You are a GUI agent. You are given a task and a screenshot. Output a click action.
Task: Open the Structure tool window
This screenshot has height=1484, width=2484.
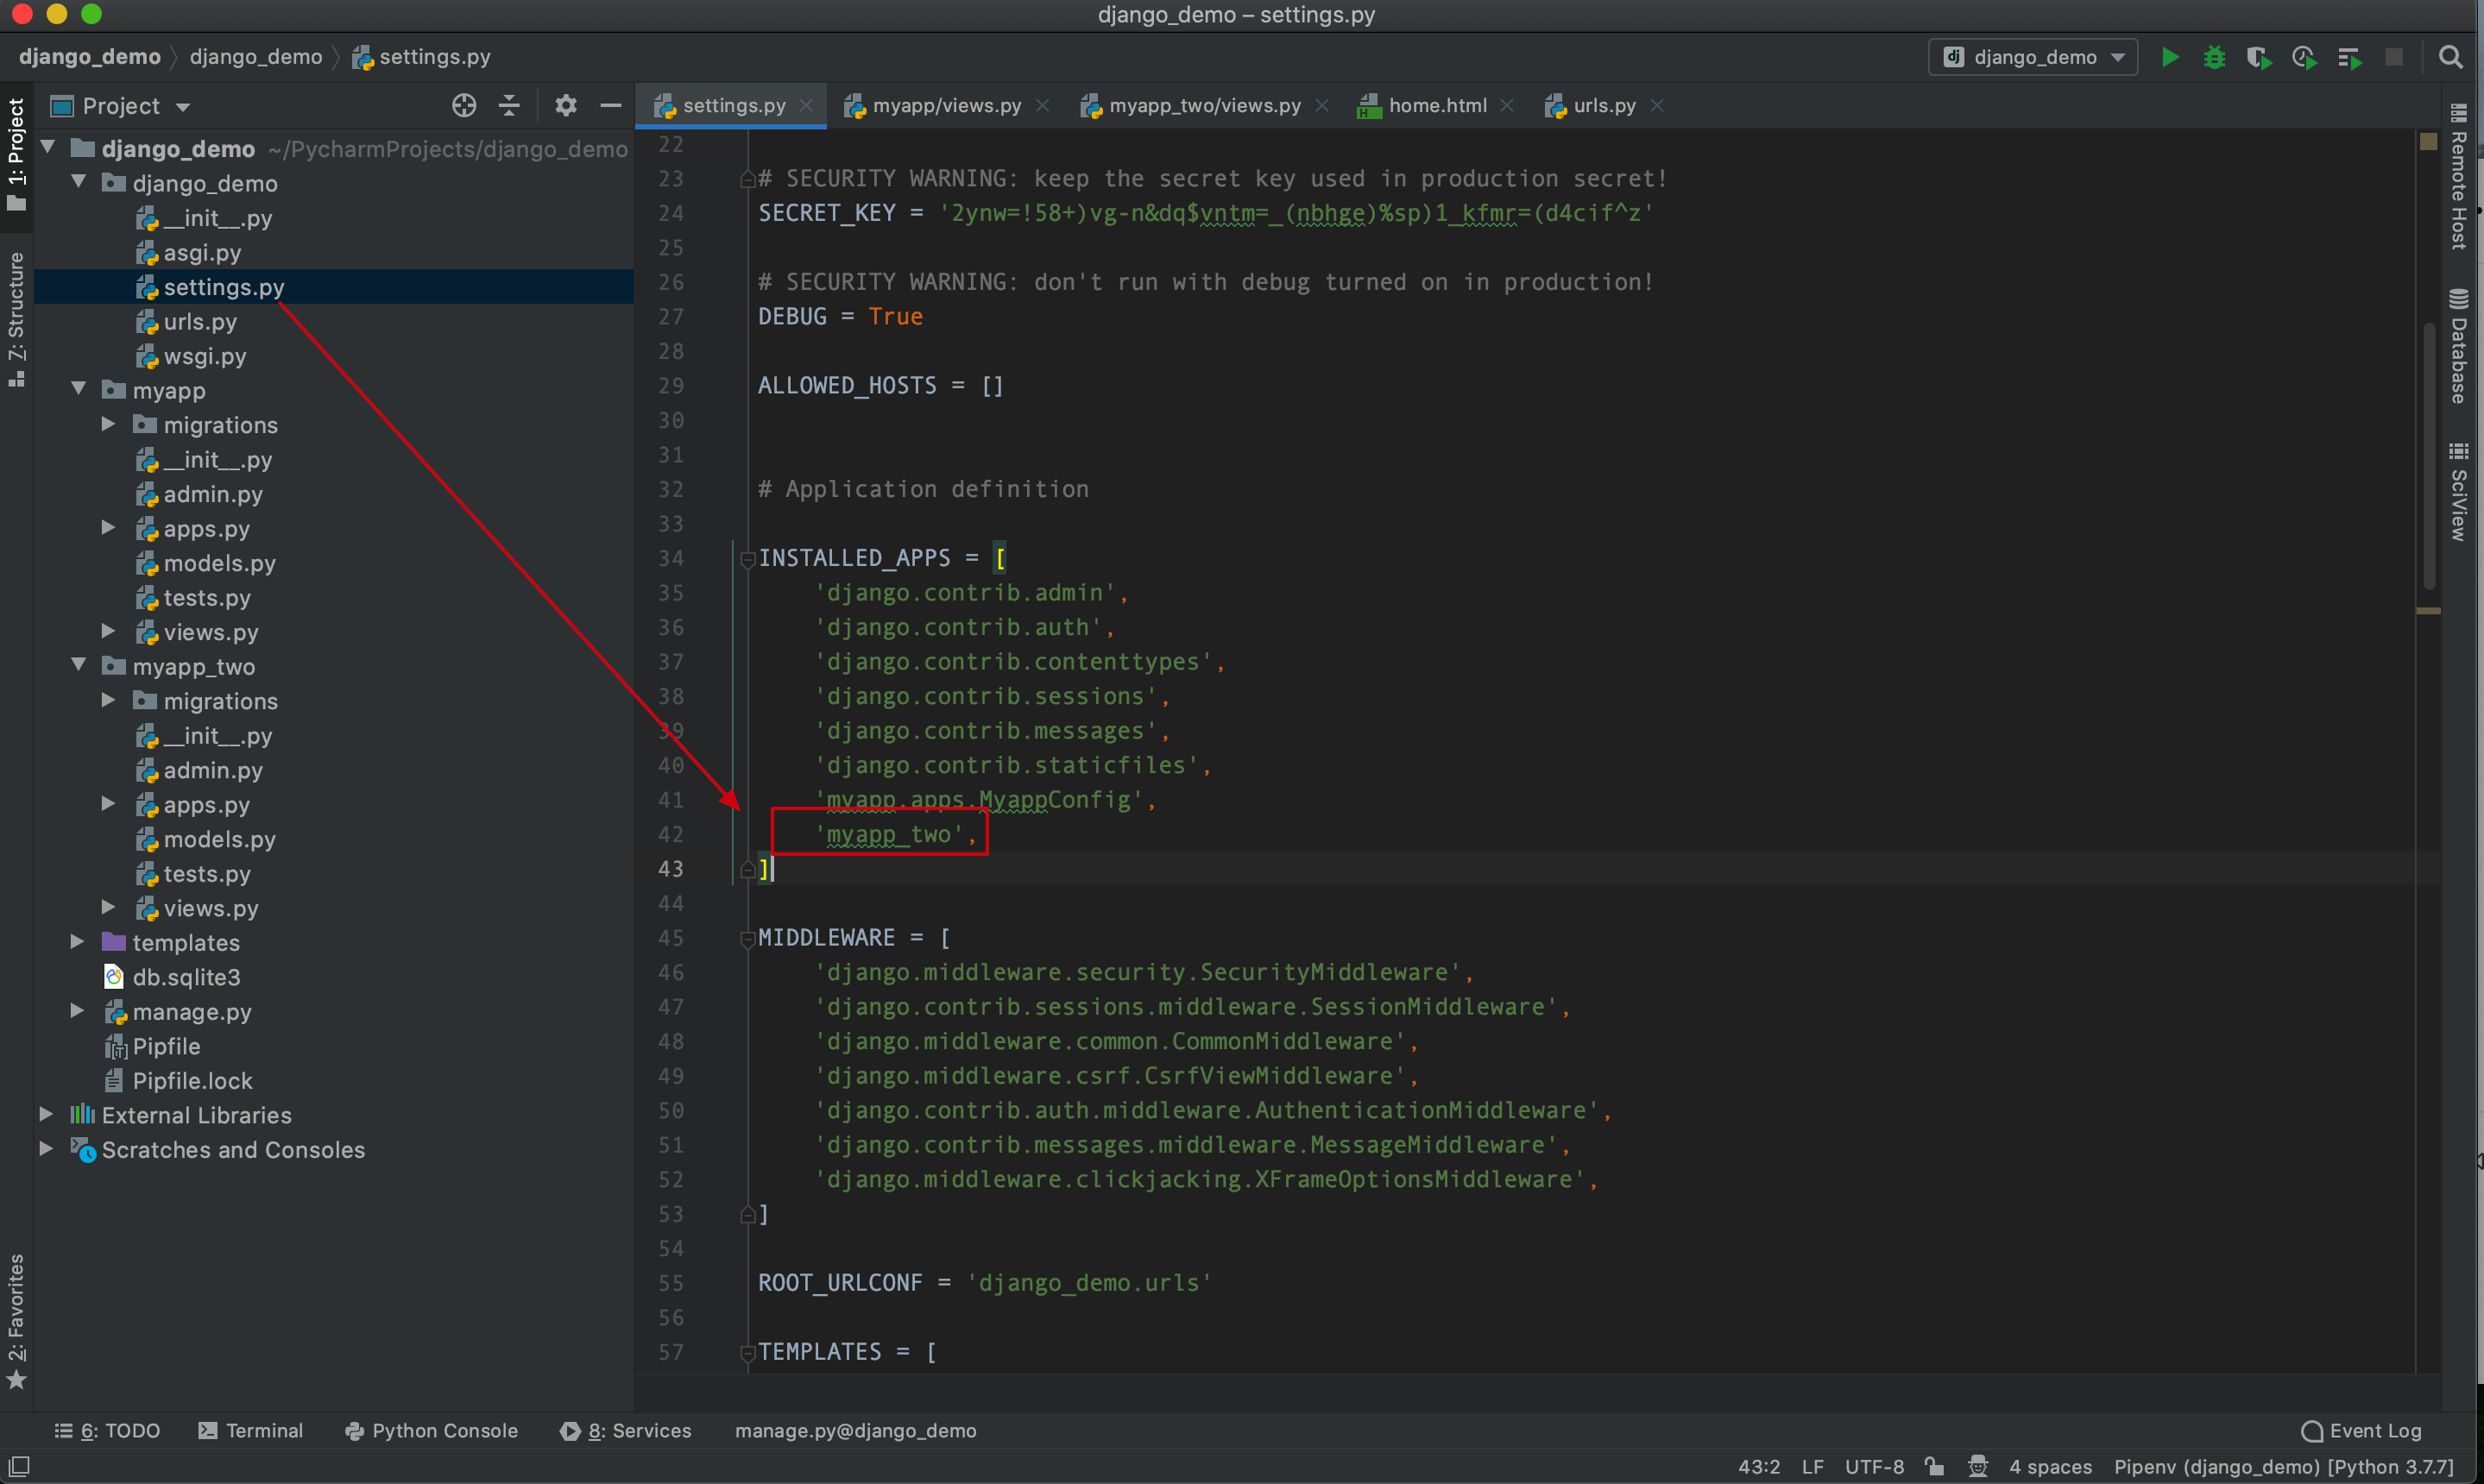[x=16, y=318]
